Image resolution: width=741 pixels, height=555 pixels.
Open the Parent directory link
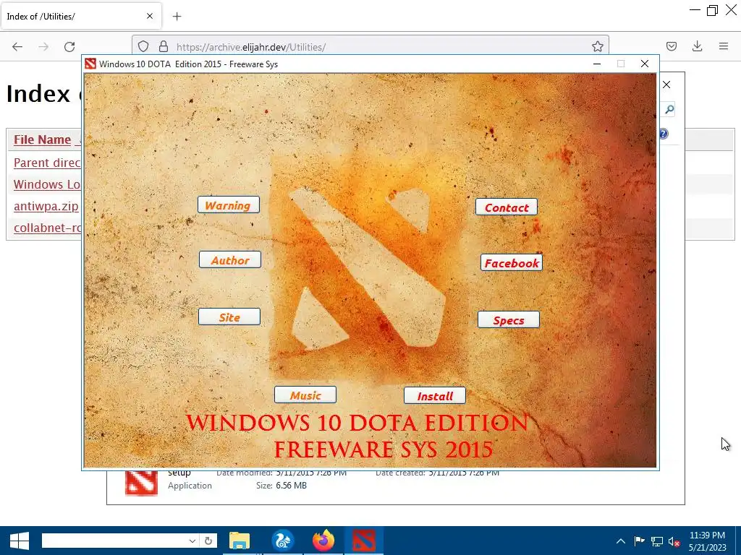click(47, 163)
